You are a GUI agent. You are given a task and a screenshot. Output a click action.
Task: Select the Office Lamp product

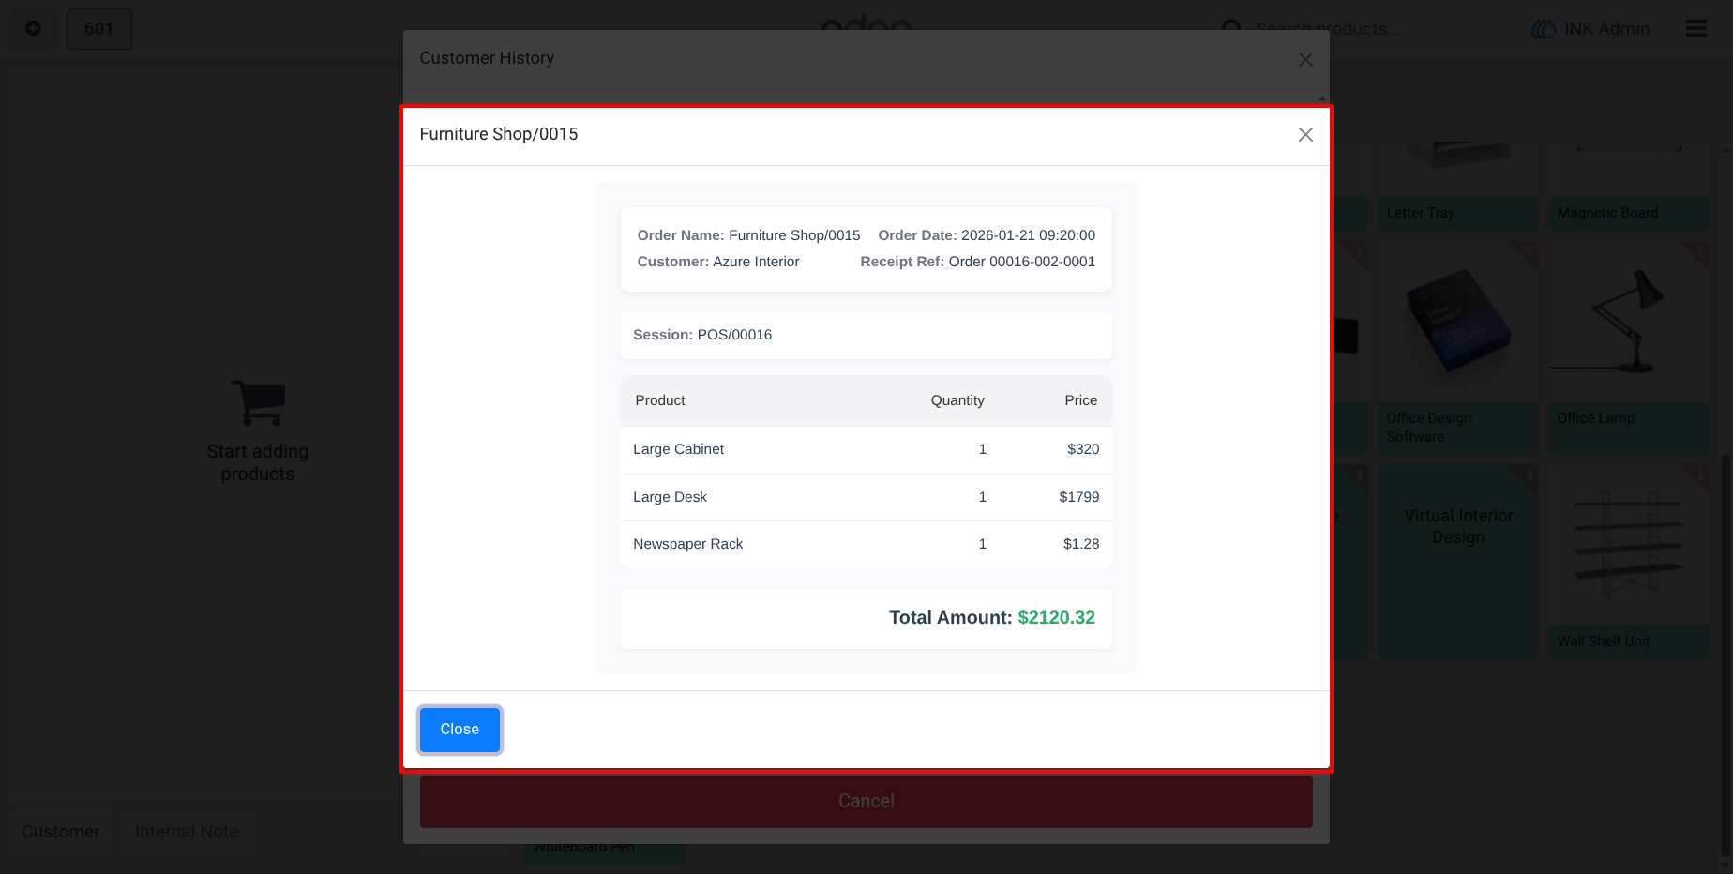pyautogui.click(x=1629, y=348)
